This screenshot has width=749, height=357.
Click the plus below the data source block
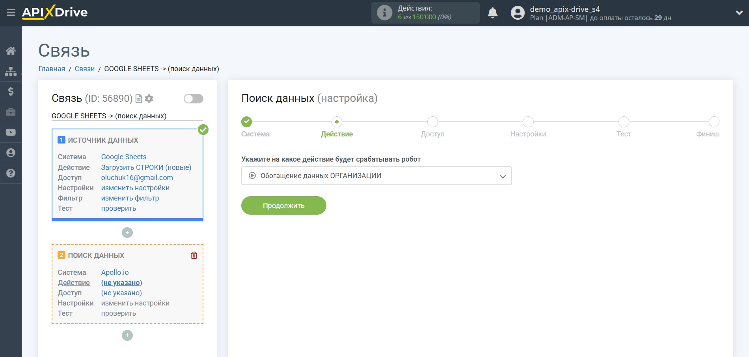(x=127, y=232)
